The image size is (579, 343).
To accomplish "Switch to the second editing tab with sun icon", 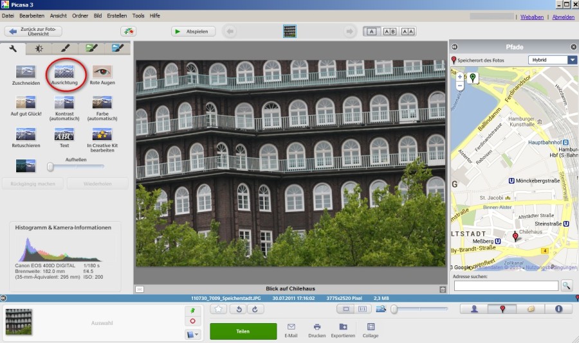I will tap(39, 48).
